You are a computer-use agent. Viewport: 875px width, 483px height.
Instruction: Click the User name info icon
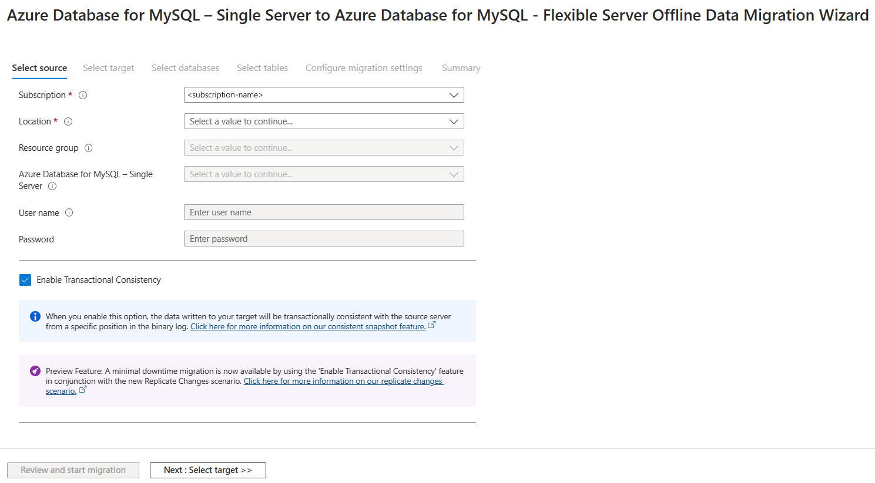pos(69,212)
